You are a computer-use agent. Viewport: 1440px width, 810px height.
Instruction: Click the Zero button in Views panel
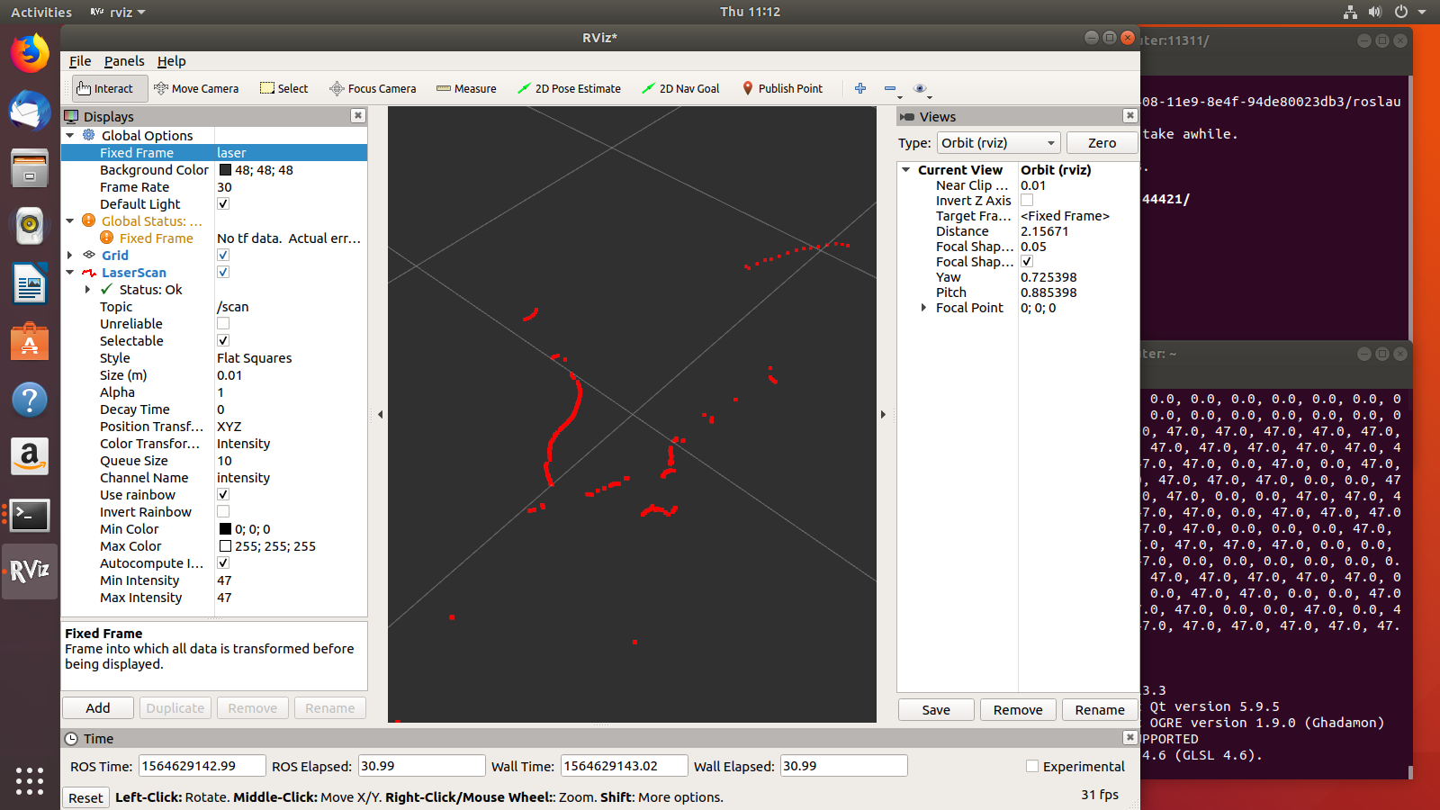[1102, 142]
